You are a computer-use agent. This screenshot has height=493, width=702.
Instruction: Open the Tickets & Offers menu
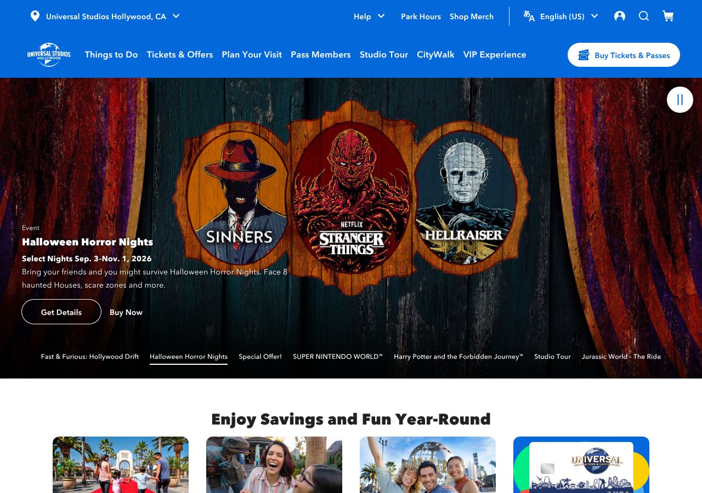tap(180, 55)
